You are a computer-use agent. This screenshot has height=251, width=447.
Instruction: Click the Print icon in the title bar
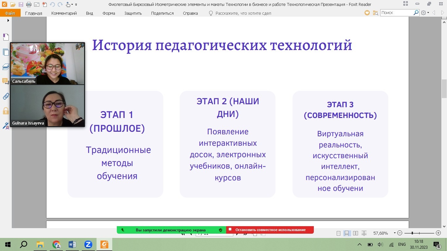[28, 5]
